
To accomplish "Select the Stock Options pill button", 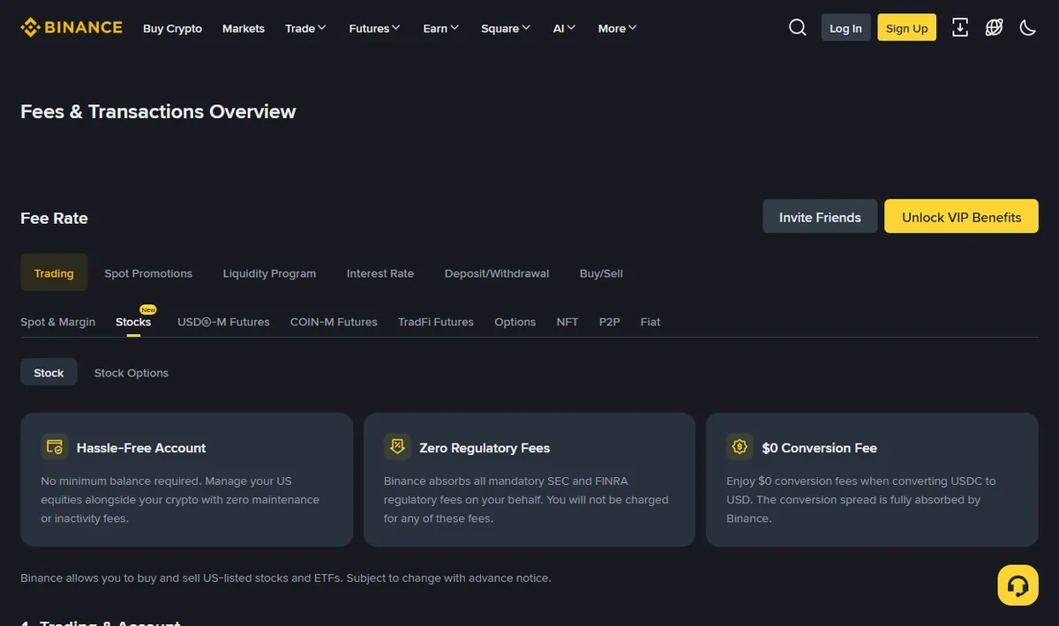I will pyautogui.click(x=131, y=373).
